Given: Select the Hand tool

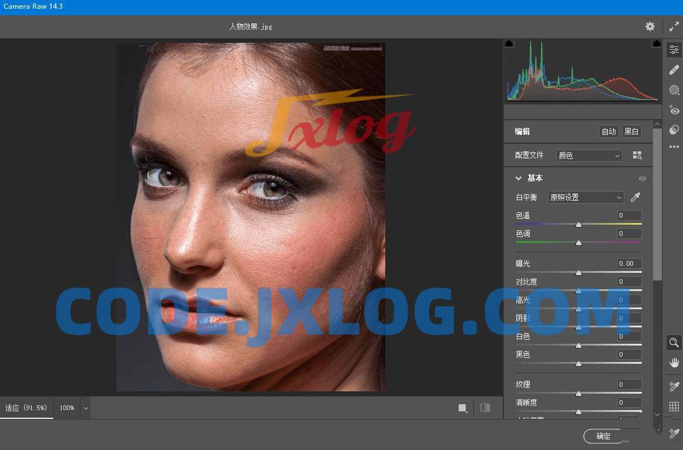Looking at the screenshot, I should [x=674, y=362].
